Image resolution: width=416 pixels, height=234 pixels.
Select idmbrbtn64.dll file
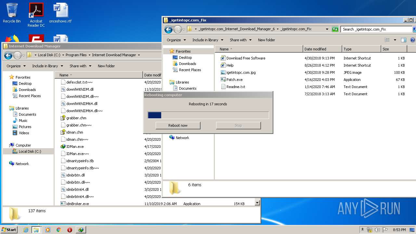pyautogui.click(x=77, y=189)
